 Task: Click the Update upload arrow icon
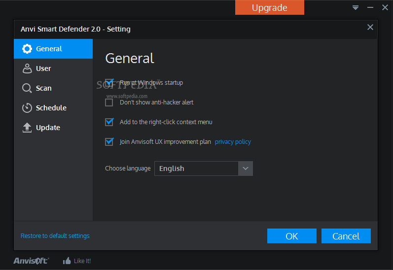click(27, 128)
